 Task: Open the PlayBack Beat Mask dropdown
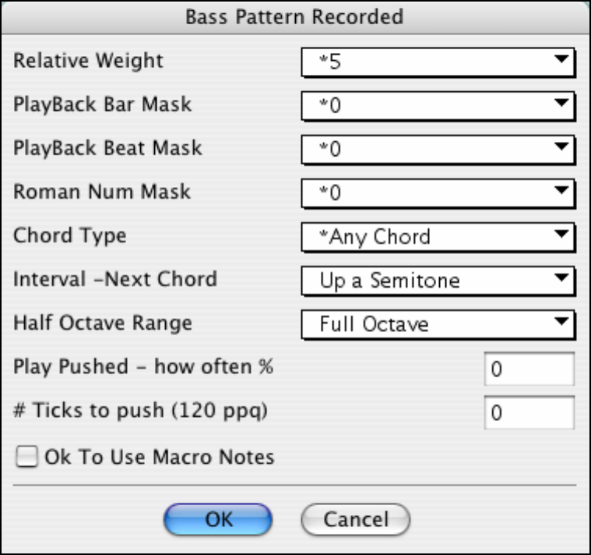pyautogui.click(x=436, y=149)
